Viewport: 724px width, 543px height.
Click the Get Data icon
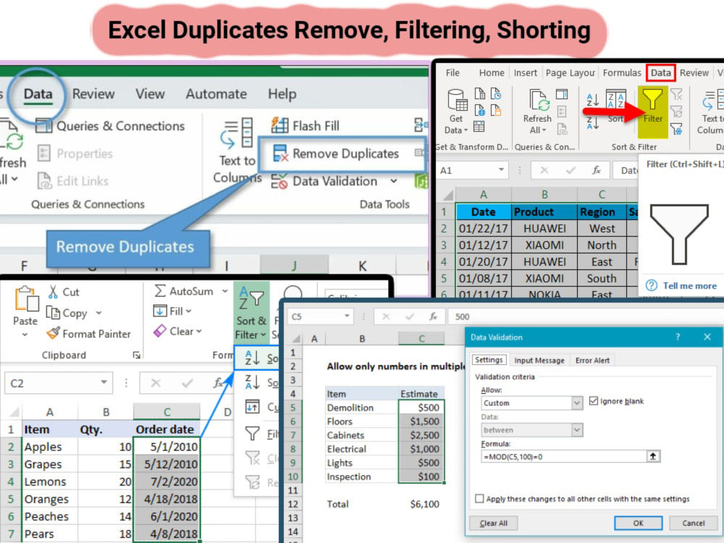coord(457,100)
